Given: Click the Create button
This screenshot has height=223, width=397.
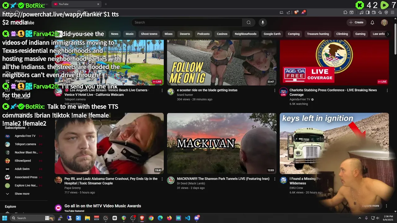Looking at the screenshot, I should pyautogui.click(x=356, y=22).
